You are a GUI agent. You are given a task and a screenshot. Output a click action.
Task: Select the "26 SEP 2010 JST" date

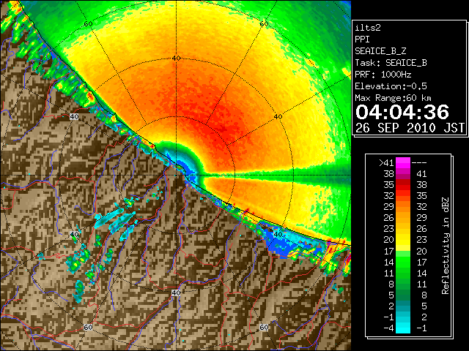coord(410,128)
